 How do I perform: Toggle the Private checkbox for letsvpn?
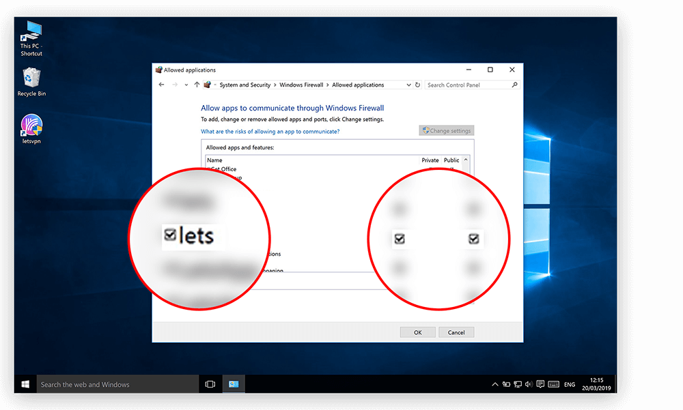point(400,239)
